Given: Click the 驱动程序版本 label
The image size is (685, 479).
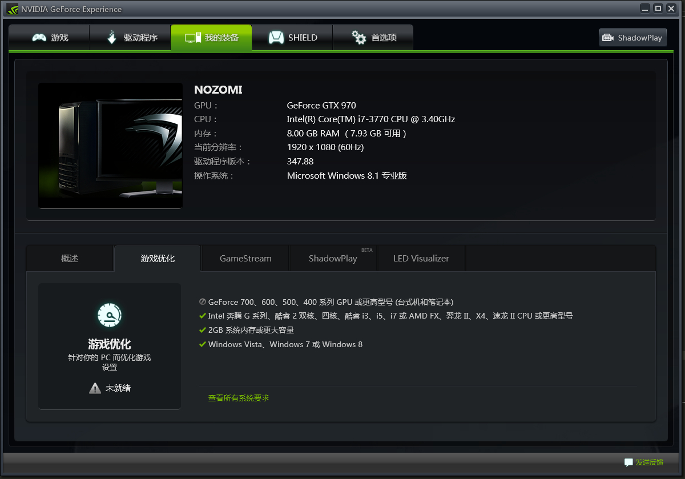Looking at the screenshot, I should point(223,162).
